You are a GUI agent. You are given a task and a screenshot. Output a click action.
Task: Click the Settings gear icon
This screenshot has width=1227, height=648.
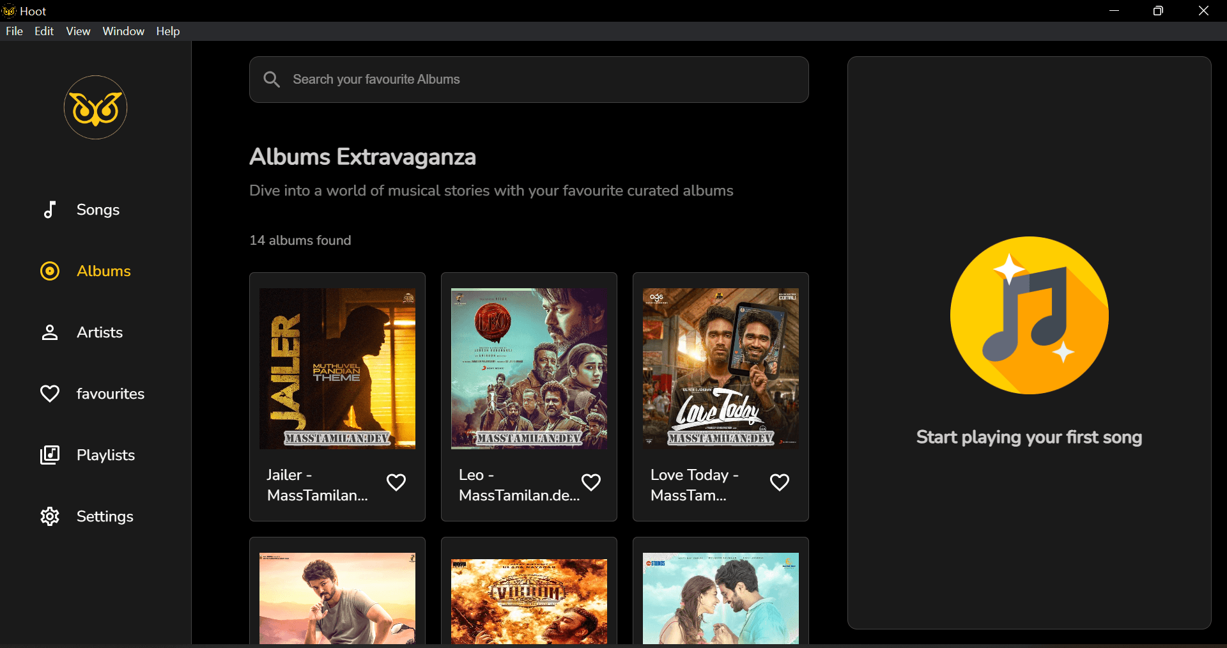[x=50, y=516]
